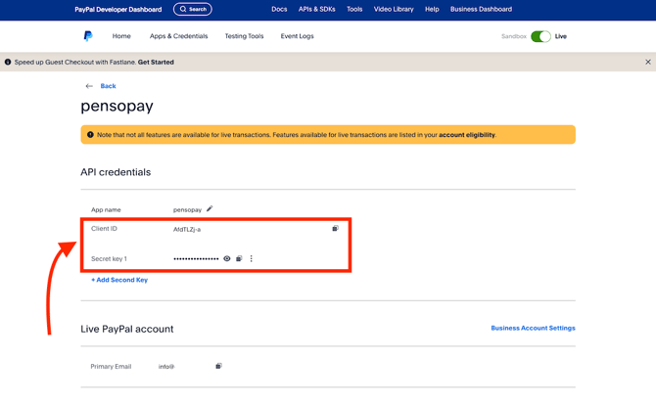Click the Get Started link
This screenshot has height=403, width=656.
pyautogui.click(x=156, y=62)
